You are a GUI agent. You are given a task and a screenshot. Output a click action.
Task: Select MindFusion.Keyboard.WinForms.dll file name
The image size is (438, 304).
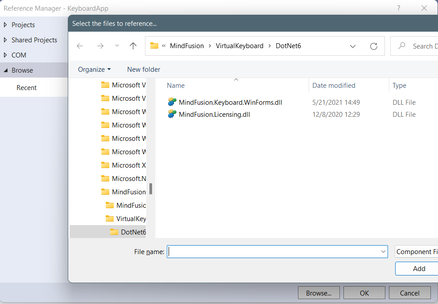231,103
